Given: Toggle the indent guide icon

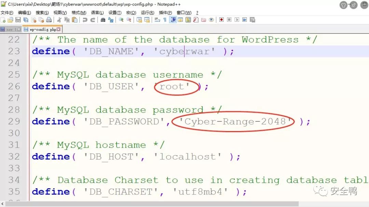Looking at the screenshot, I should pyautogui.click(x=173, y=20).
